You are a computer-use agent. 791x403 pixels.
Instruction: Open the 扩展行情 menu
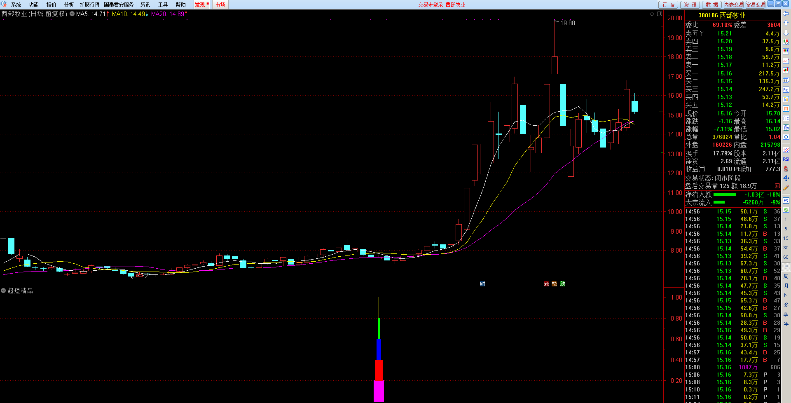coord(89,5)
